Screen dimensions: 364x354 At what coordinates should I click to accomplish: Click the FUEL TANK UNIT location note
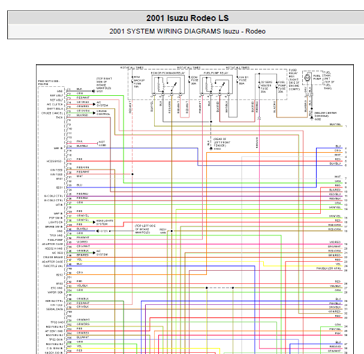point(329,80)
